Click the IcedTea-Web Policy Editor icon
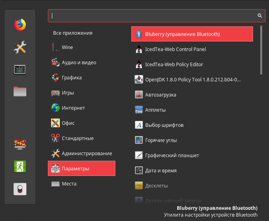The width and height of the screenshot is (269, 221). pos(139,64)
